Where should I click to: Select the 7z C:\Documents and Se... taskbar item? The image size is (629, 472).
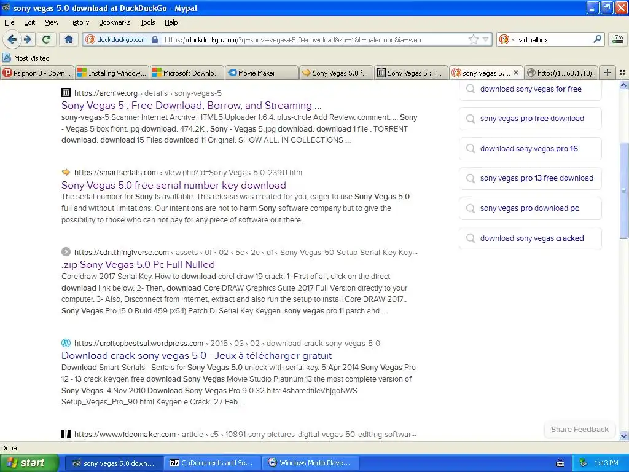point(212,463)
